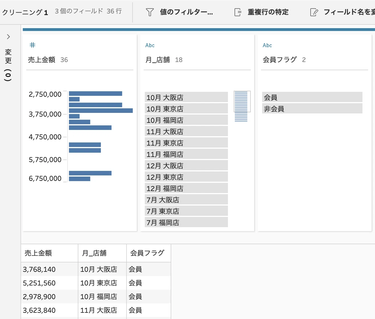Select cell 5,251,560 in data grid
375x319 pixels.
coord(50,283)
